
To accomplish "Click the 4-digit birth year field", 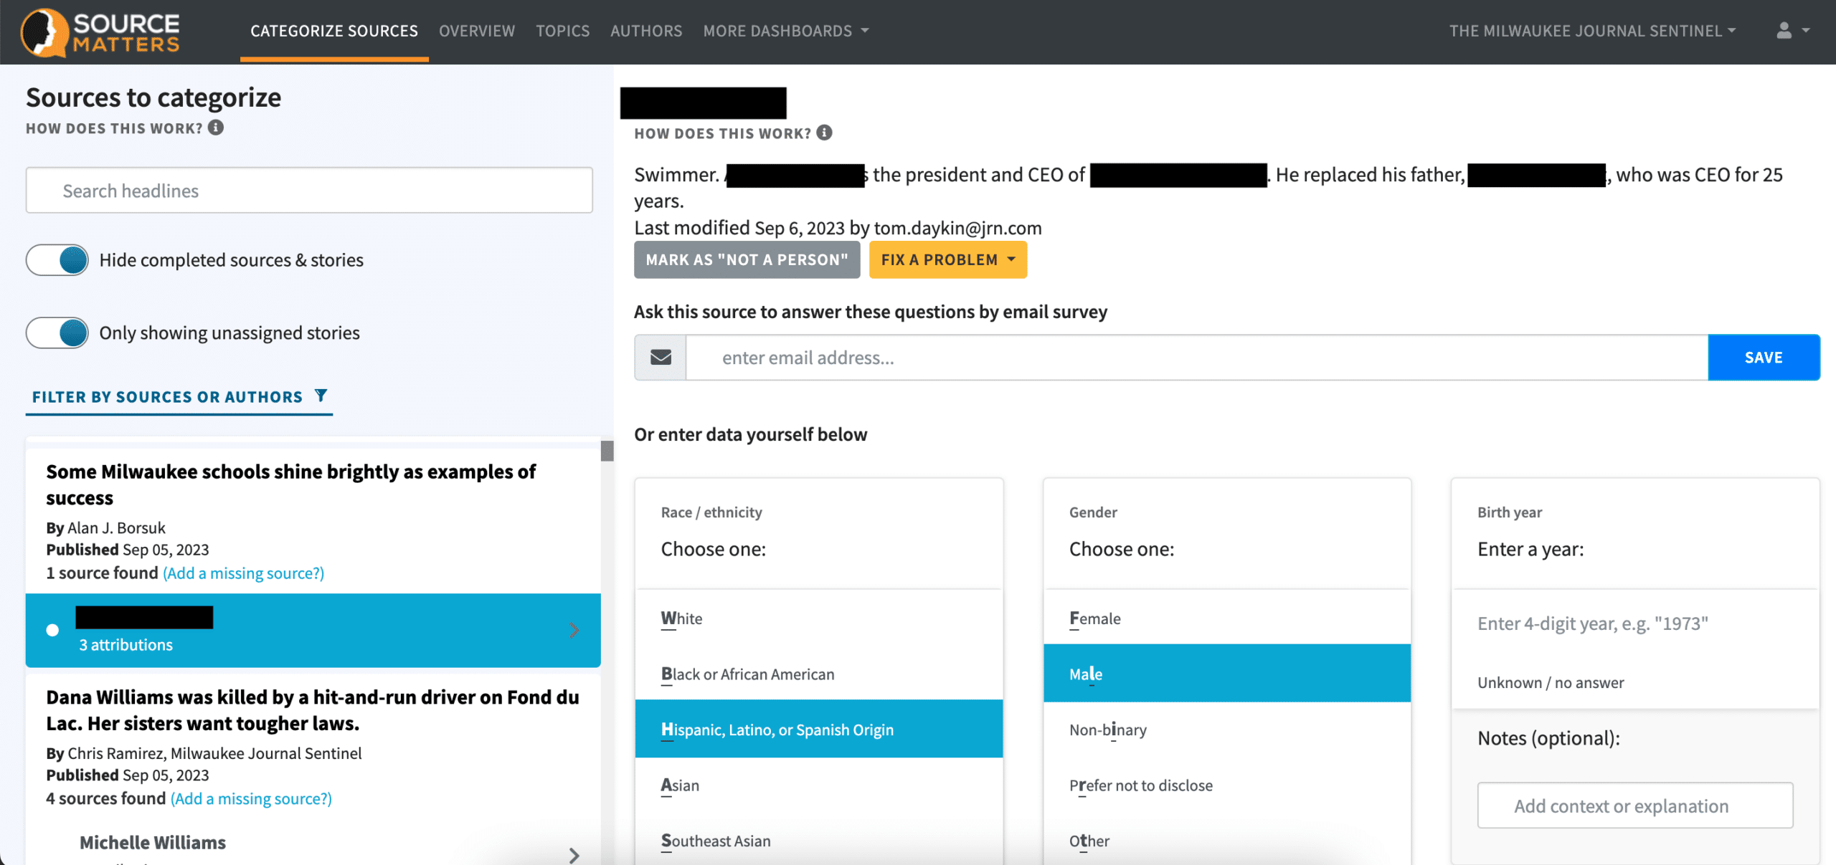I will pyautogui.click(x=1635, y=623).
